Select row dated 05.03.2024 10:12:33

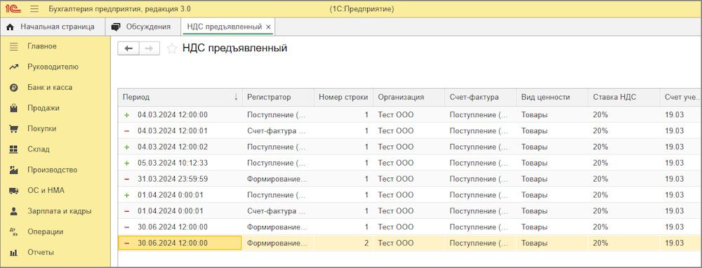coord(410,163)
